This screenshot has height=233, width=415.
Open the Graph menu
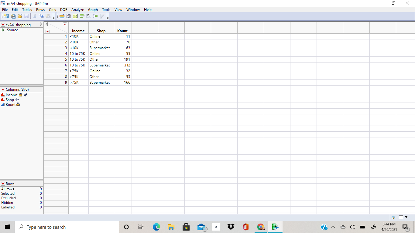pyautogui.click(x=93, y=10)
